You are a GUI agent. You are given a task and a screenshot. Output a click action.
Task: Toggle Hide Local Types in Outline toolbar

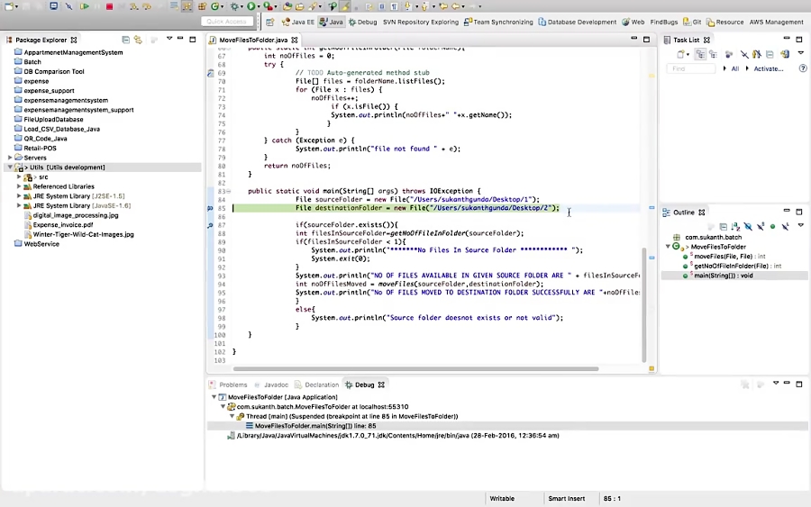pyautogui.click(x=785, y=226)
